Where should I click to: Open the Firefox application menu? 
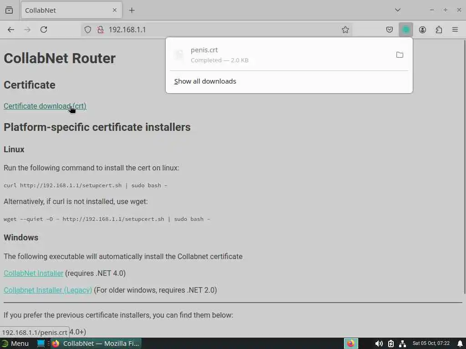[455, 30]
